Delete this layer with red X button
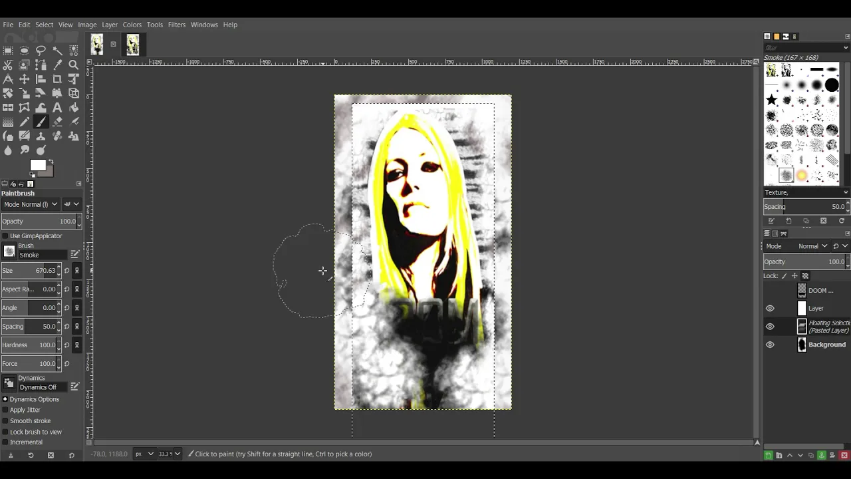Screen dimensions: 851x479 click(x=844, y=455)
